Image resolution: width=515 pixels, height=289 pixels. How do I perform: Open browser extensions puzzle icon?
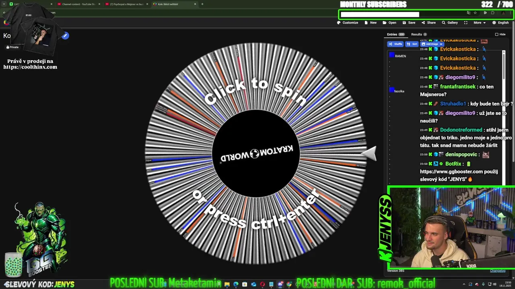tap(492, 13)
